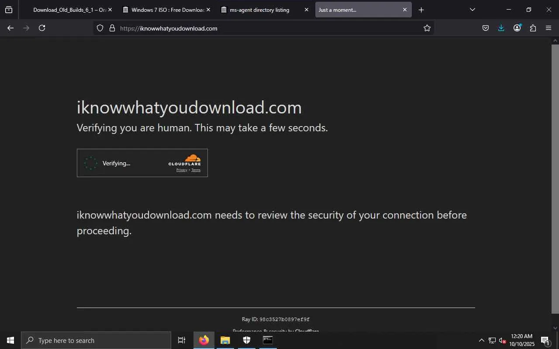Open the Windows Start menu
The height and width of the screenshot is (349, 559).
click(x=10, y=340)
